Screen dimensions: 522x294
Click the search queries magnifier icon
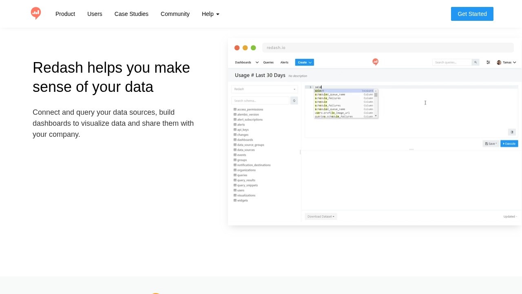click(x=476, y=62)
